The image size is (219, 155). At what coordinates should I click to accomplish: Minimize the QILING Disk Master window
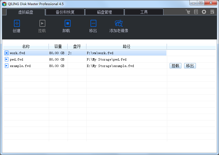[x=194, y=3]
